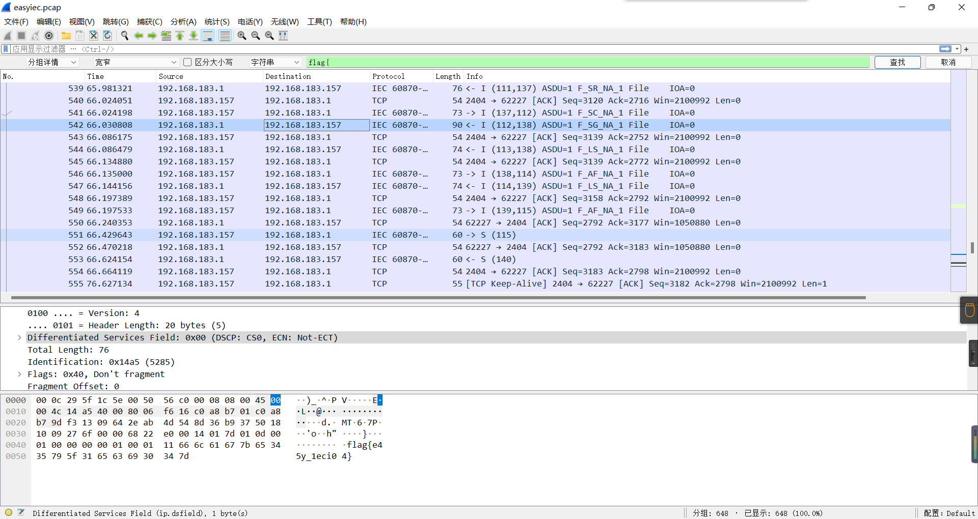Sort by the Info column header
The width and height of the screenshot is (978, 519).
[707, 76]
